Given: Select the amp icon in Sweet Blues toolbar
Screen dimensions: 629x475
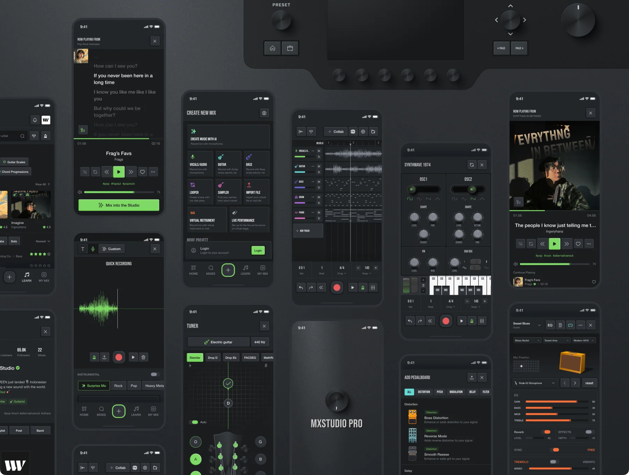Looking at the screenshot, I should click(570, 325).
